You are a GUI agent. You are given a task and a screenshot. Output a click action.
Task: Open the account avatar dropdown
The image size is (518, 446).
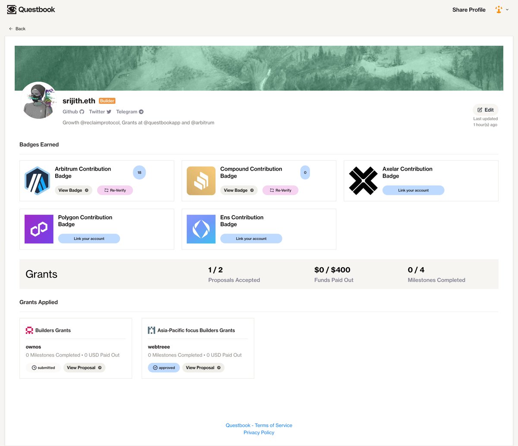click(502, 9)
